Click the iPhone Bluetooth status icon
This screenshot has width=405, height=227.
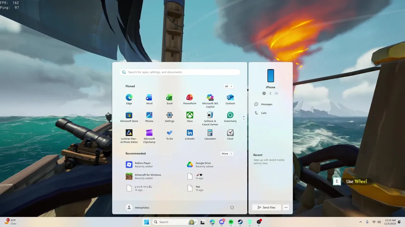(270, 93)
